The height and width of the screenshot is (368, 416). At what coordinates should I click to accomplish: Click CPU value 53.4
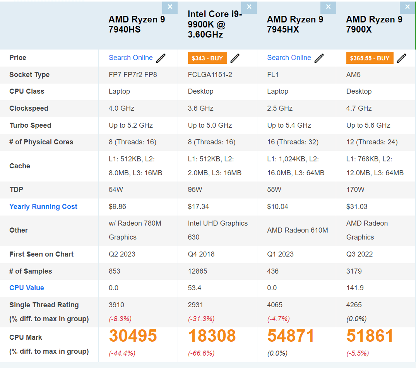pos(195,288)
